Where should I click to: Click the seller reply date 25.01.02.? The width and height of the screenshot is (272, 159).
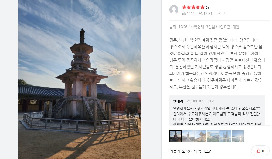click(196, 101)
